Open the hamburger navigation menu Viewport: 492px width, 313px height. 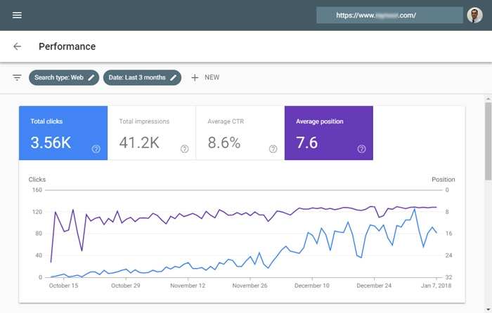tap(17, 15)
